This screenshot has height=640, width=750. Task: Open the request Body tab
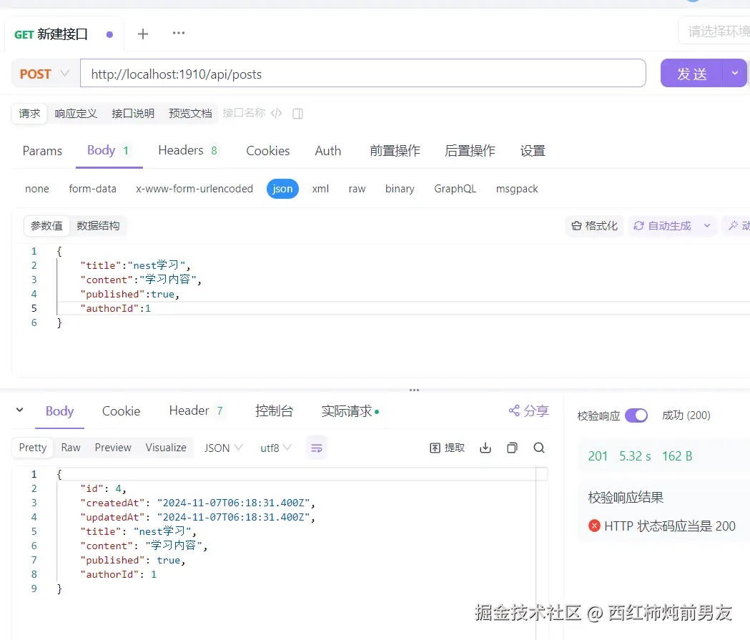[x=109, y=150]
